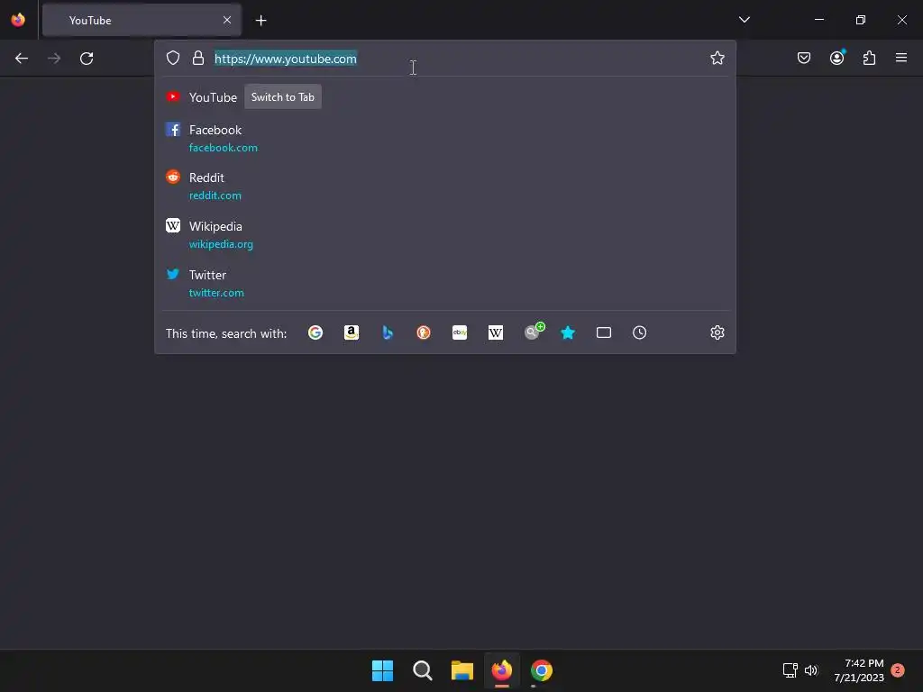Open the Firefox account menu
Viewport: 923px width, 692px height.
[x=836, y=58]
